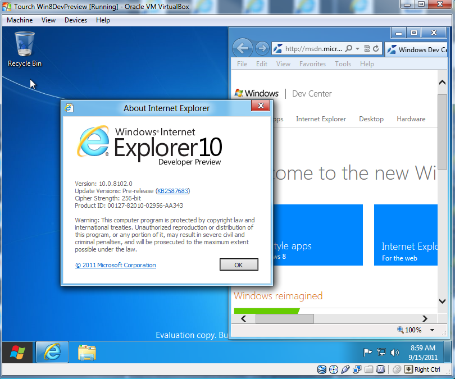Click the Right Ctrl host key label
The image size is (455, 379).
coord(427,369)
